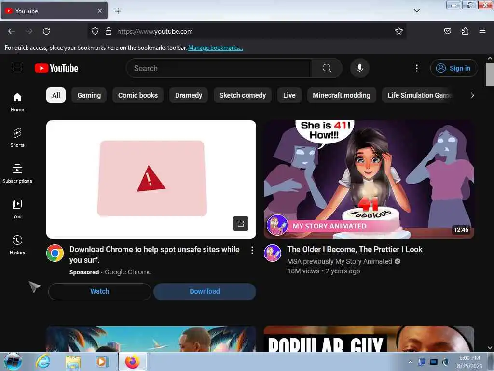Select the Gaming filter chip
This screenshot has width=494, height=371.
coord(89,95)
